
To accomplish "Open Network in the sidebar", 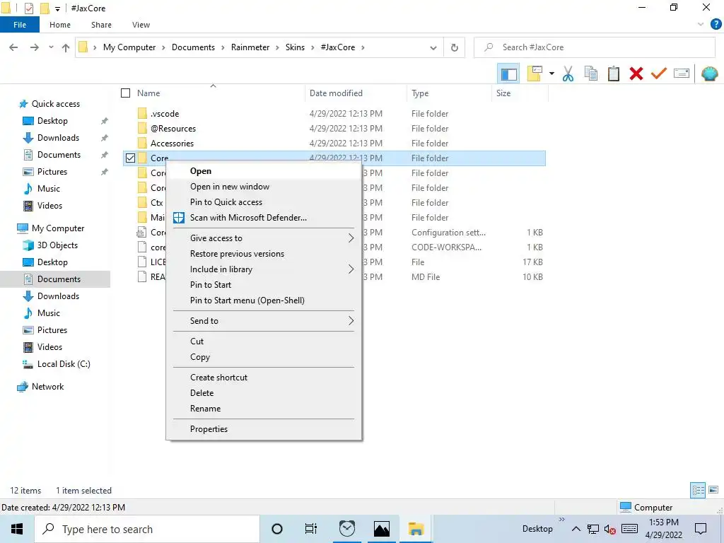I will pos(47,387).
